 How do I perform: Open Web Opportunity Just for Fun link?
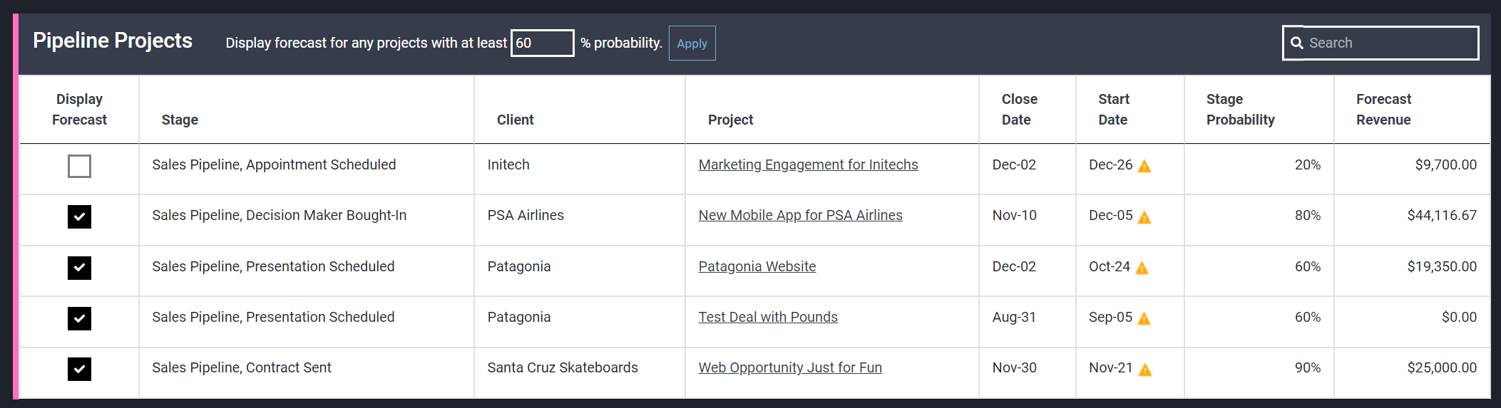(x=789, y=367)
